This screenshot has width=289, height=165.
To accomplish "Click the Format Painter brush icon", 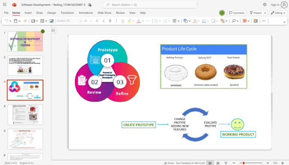I will click(x=25, y=21).
